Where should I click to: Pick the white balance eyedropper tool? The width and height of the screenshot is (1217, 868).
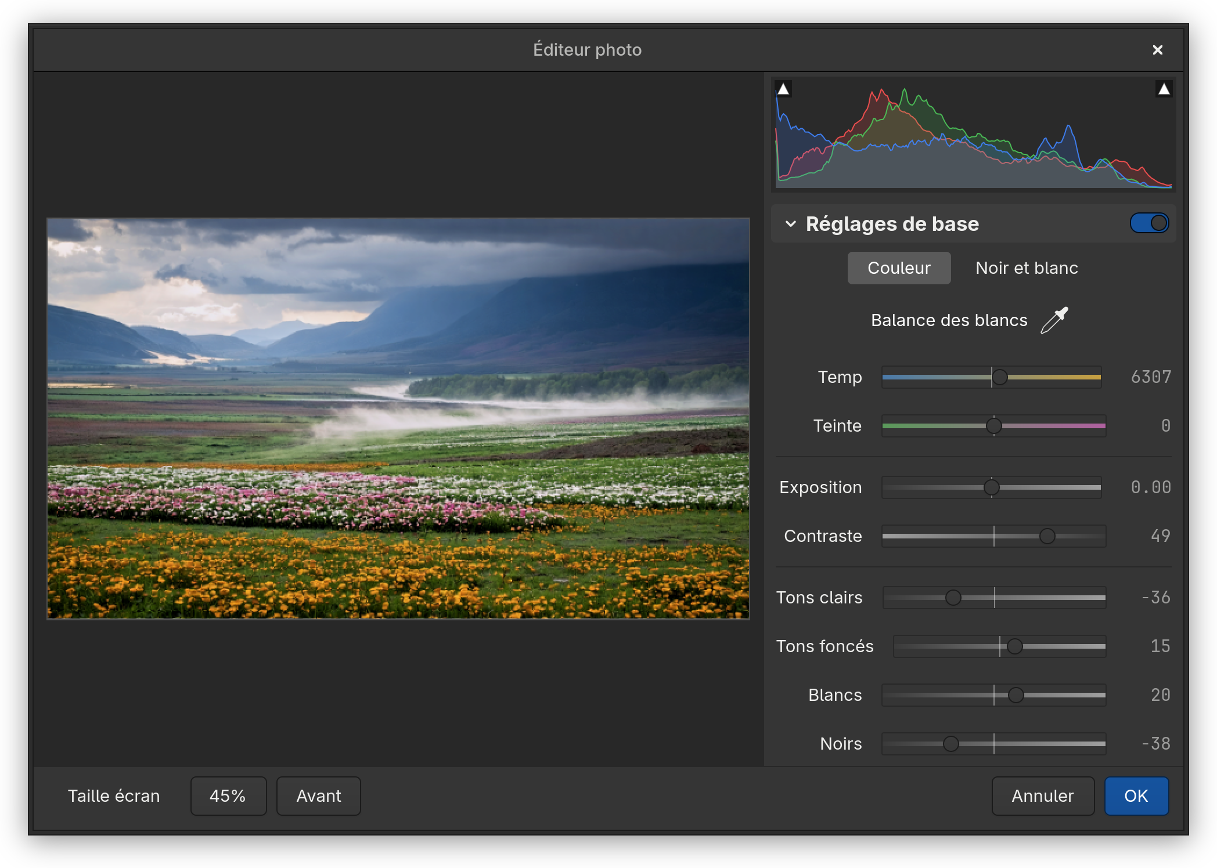point(1054,320)
